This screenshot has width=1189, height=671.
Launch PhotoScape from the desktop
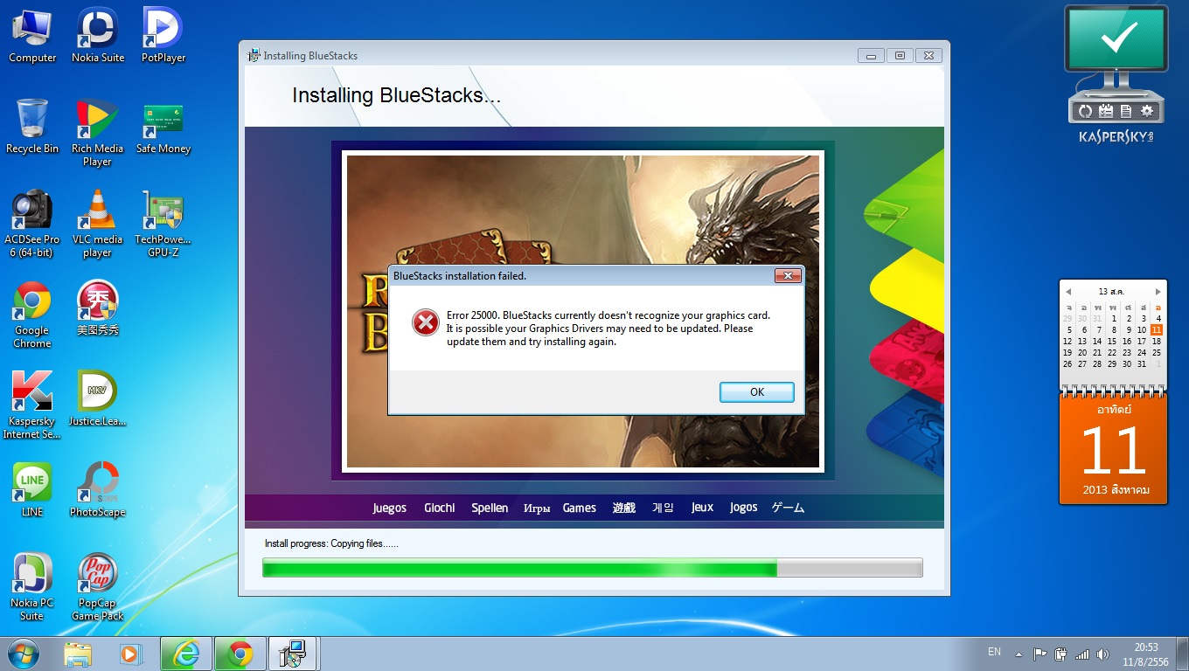click(98, 490)
